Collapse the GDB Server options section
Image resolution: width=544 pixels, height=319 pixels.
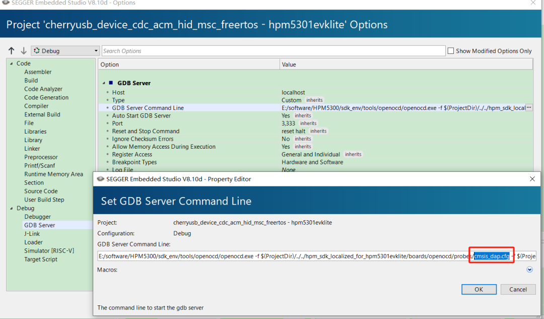(104, 83)
